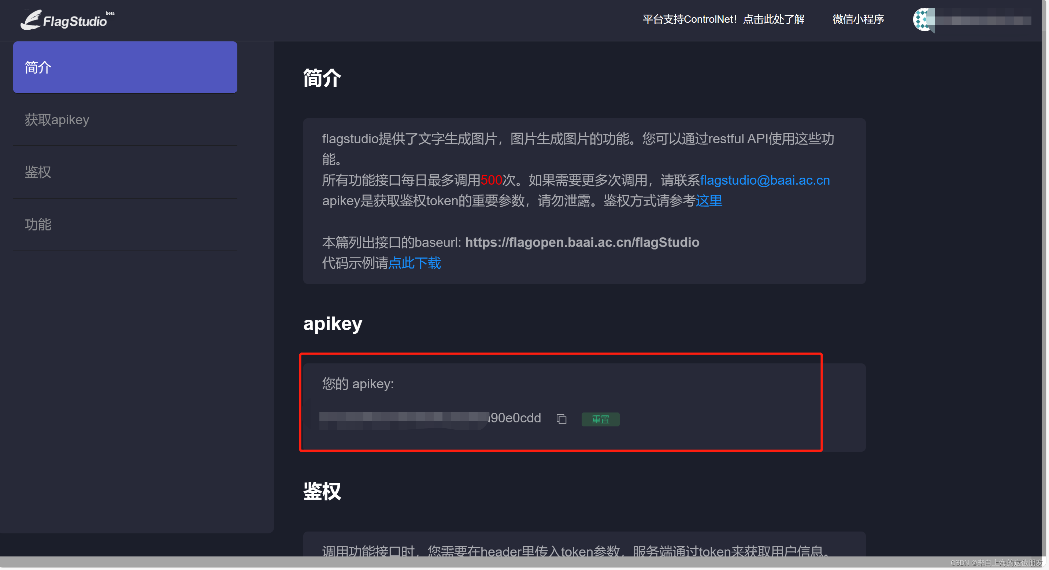Click the 您的 apikey: label

(x=358, y=384)
